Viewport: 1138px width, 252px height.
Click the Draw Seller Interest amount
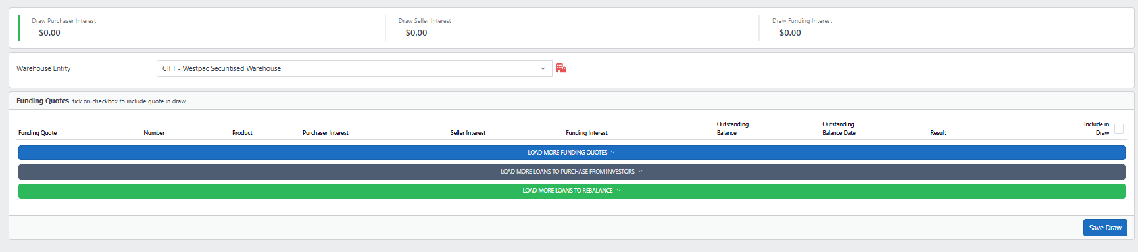416,33
